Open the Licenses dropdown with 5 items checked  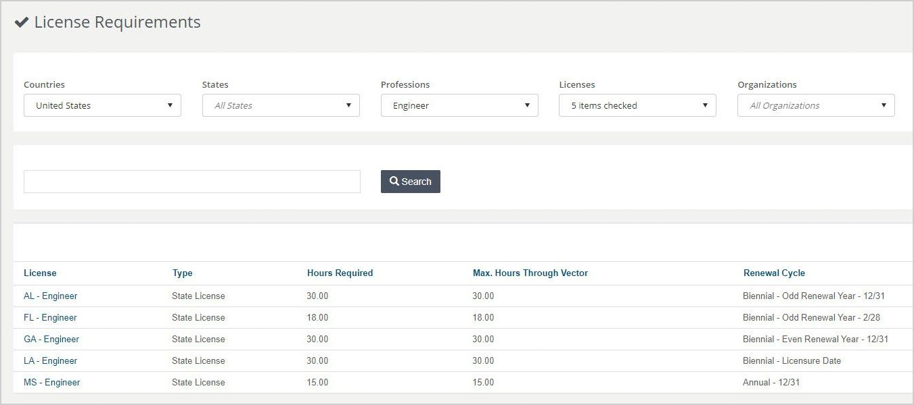coord(637,105)
